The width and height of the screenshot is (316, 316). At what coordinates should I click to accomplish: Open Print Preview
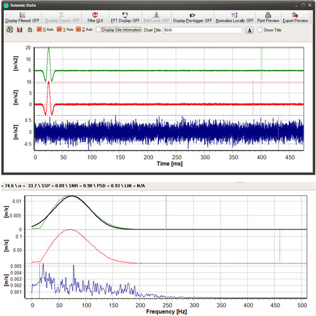(268, 17)
